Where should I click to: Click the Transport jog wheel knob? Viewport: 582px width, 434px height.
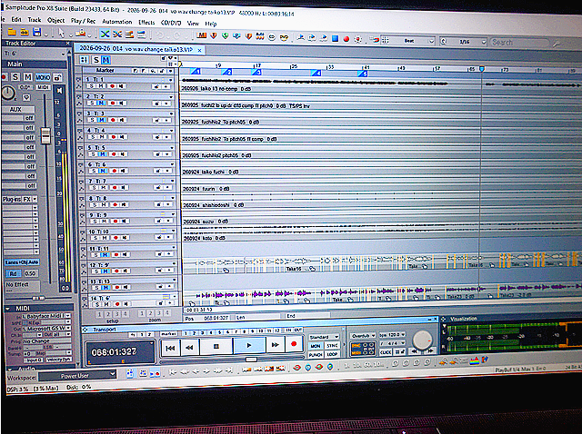tap(422, 340)
